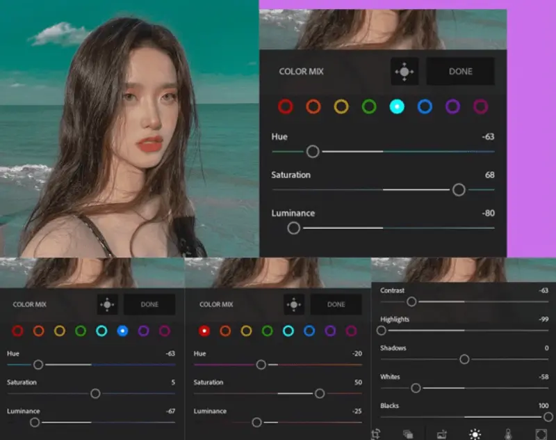Screen dimensions: 556x440
Task: Select yellow color ring in red-selected panel
Action: click(x=246, y=331)
